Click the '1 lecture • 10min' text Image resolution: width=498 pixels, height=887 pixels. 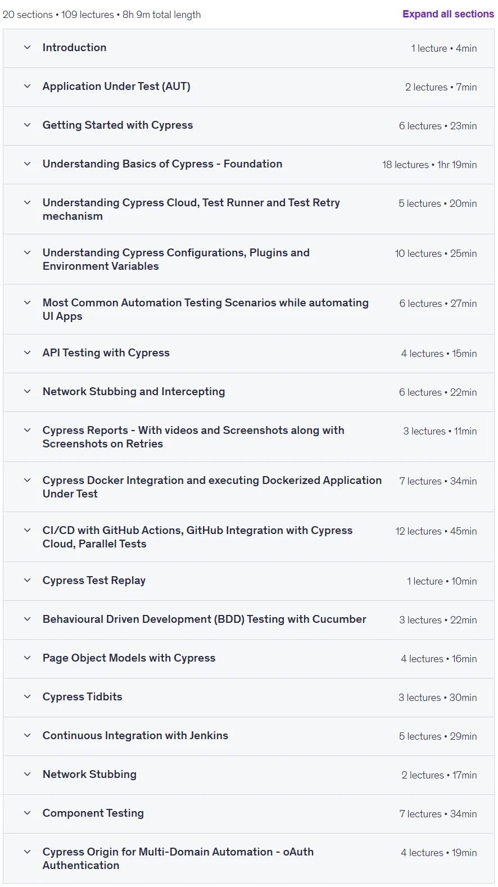[442, 581]
